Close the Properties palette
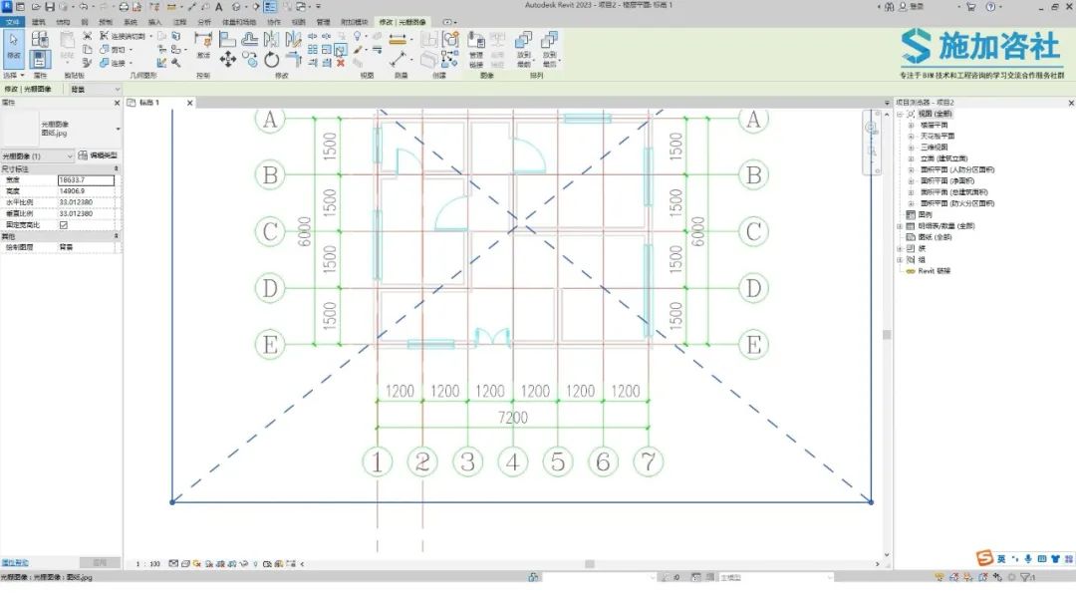Viewport: 1076px width, 606px height. point(117,103)
